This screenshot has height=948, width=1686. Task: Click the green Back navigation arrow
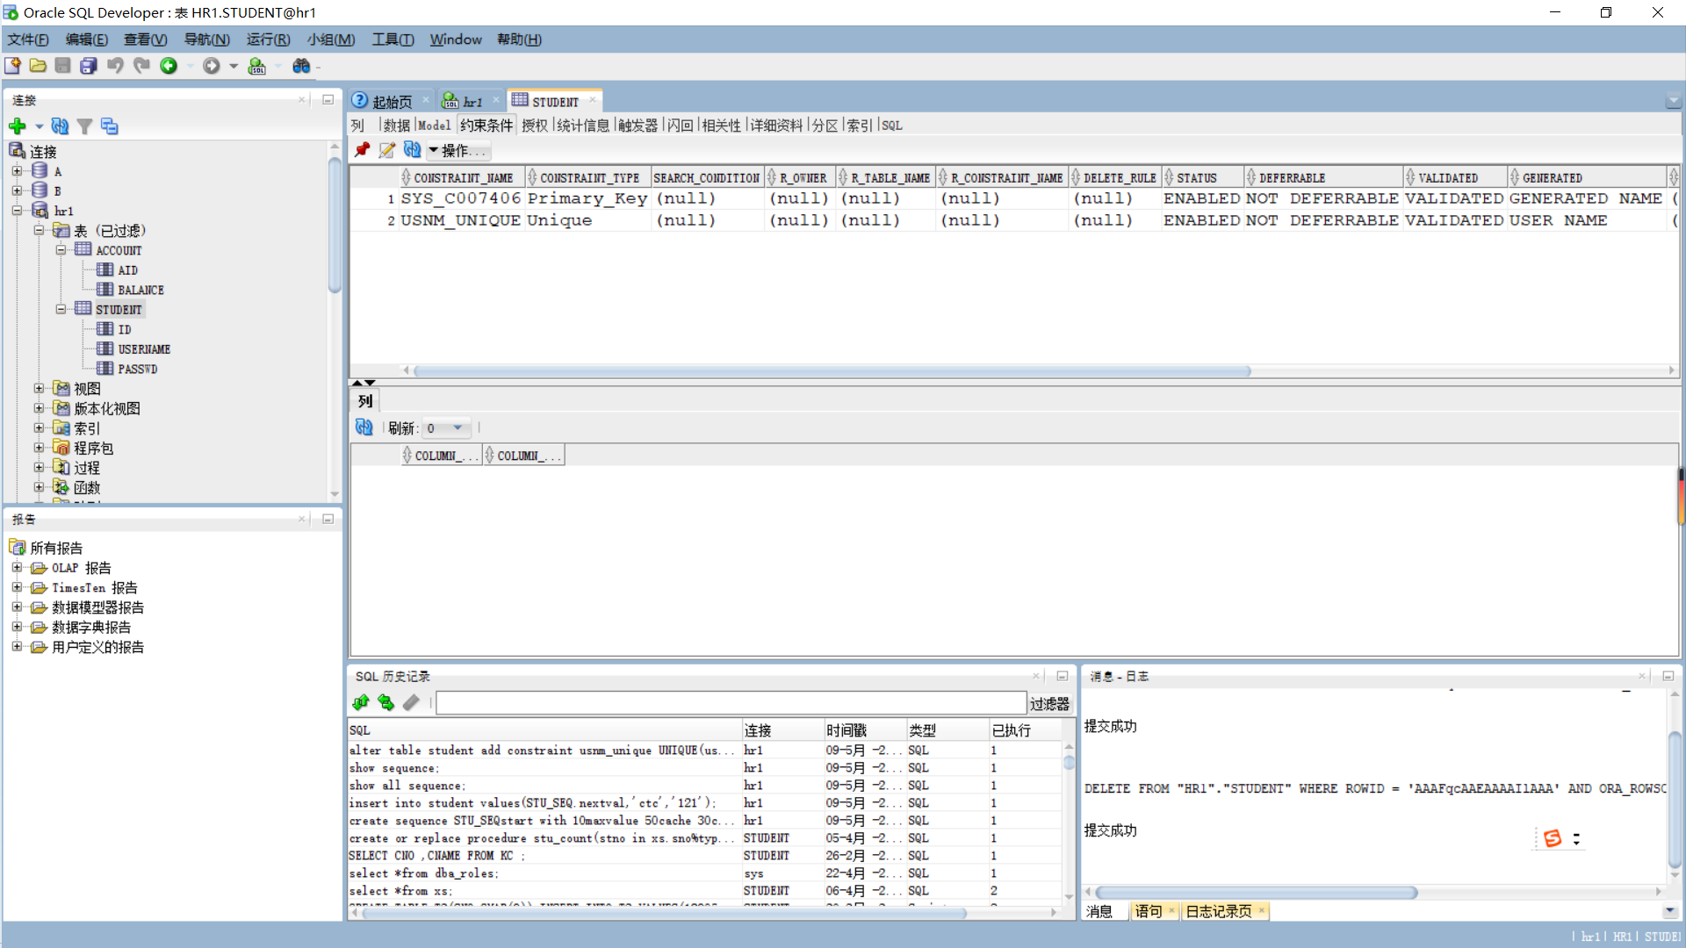coord(169,66)
